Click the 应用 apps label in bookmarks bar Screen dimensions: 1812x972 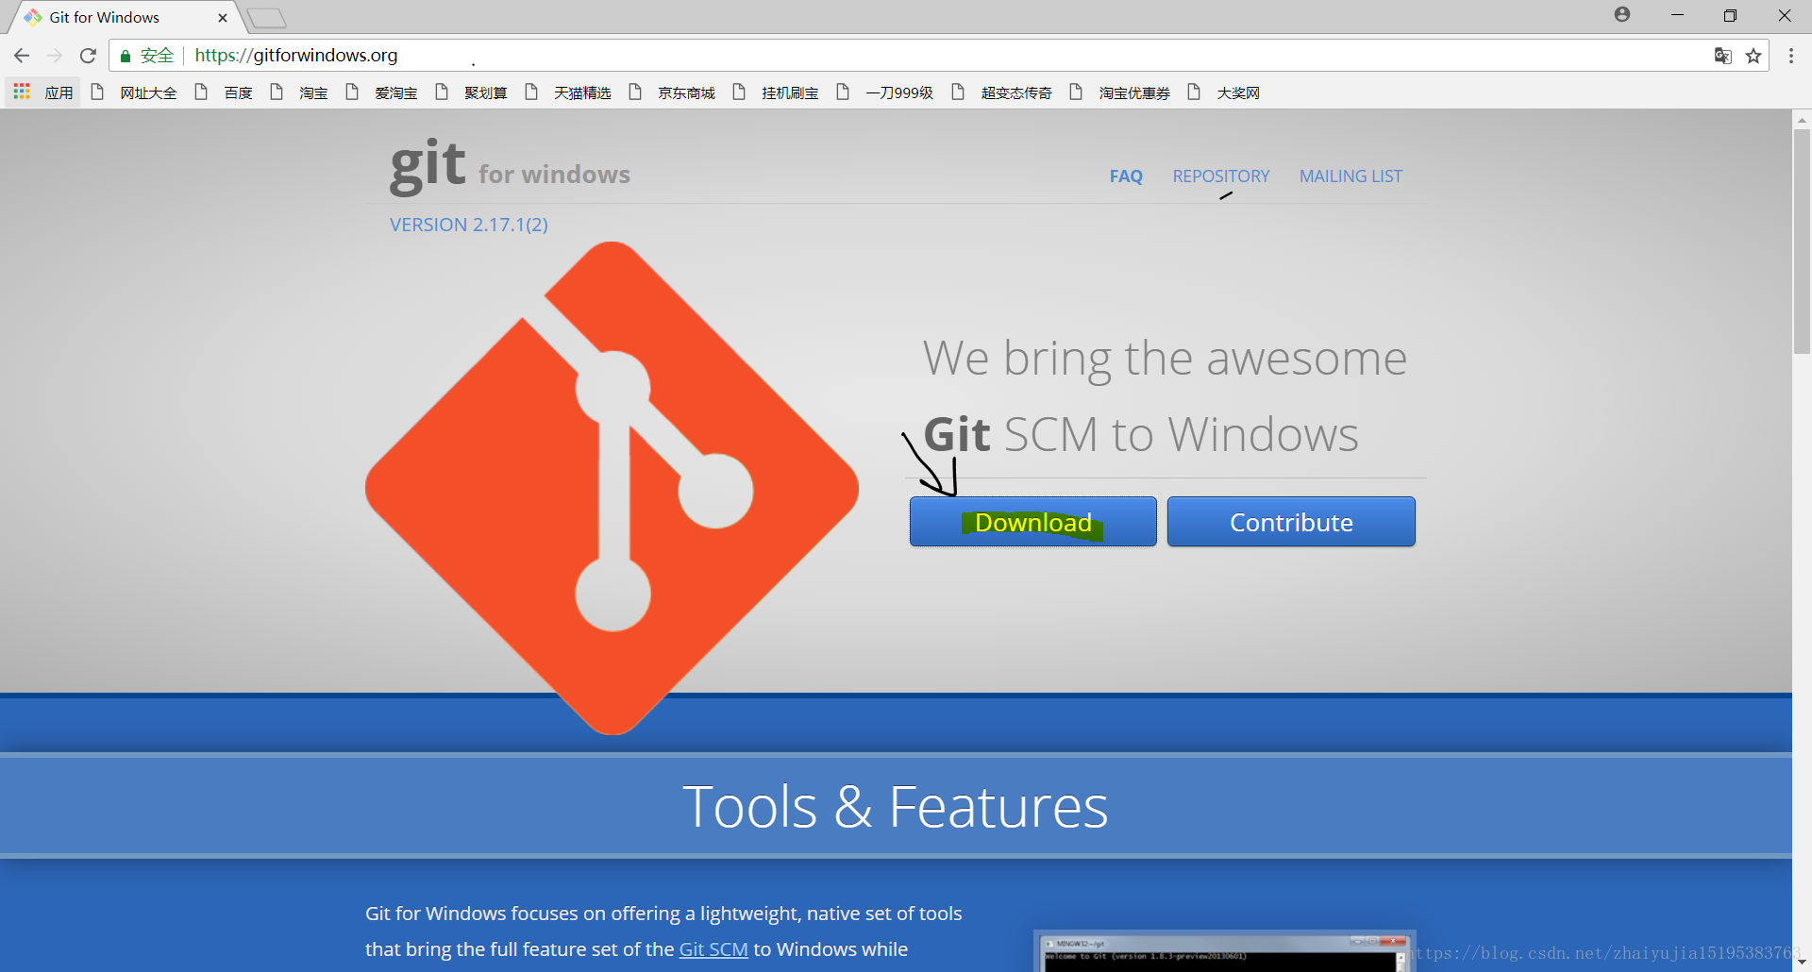tap(59, 92)
